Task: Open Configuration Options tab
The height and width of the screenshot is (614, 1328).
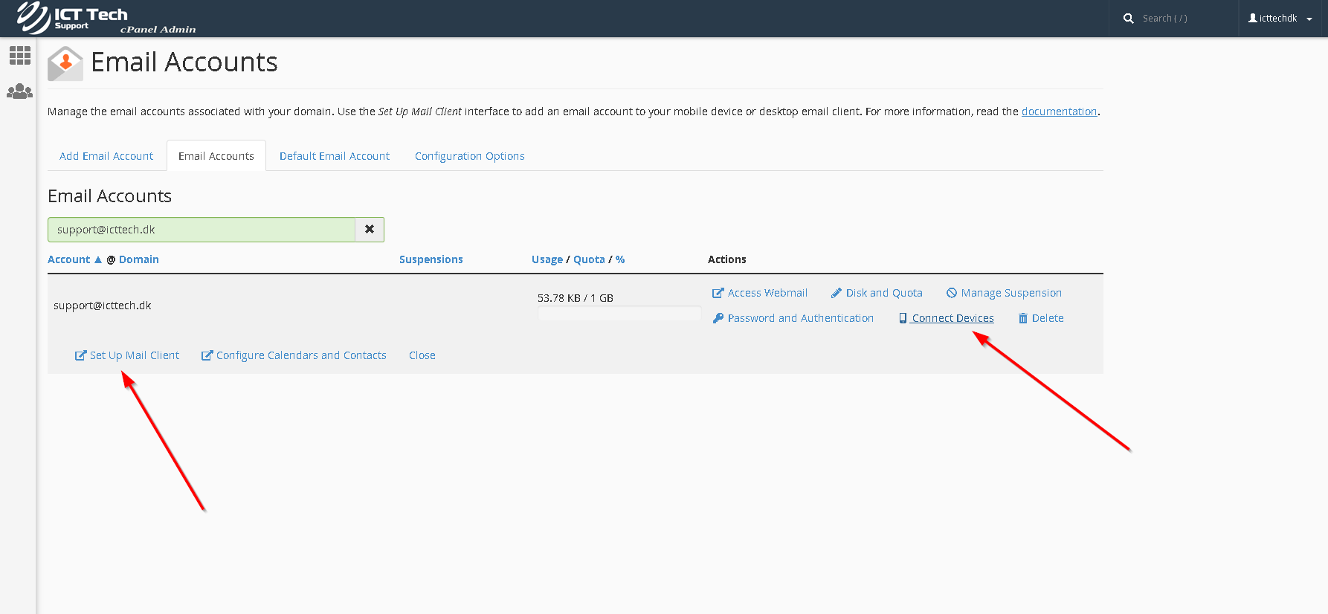Action: pyautogui.click(x=470, y=156)
